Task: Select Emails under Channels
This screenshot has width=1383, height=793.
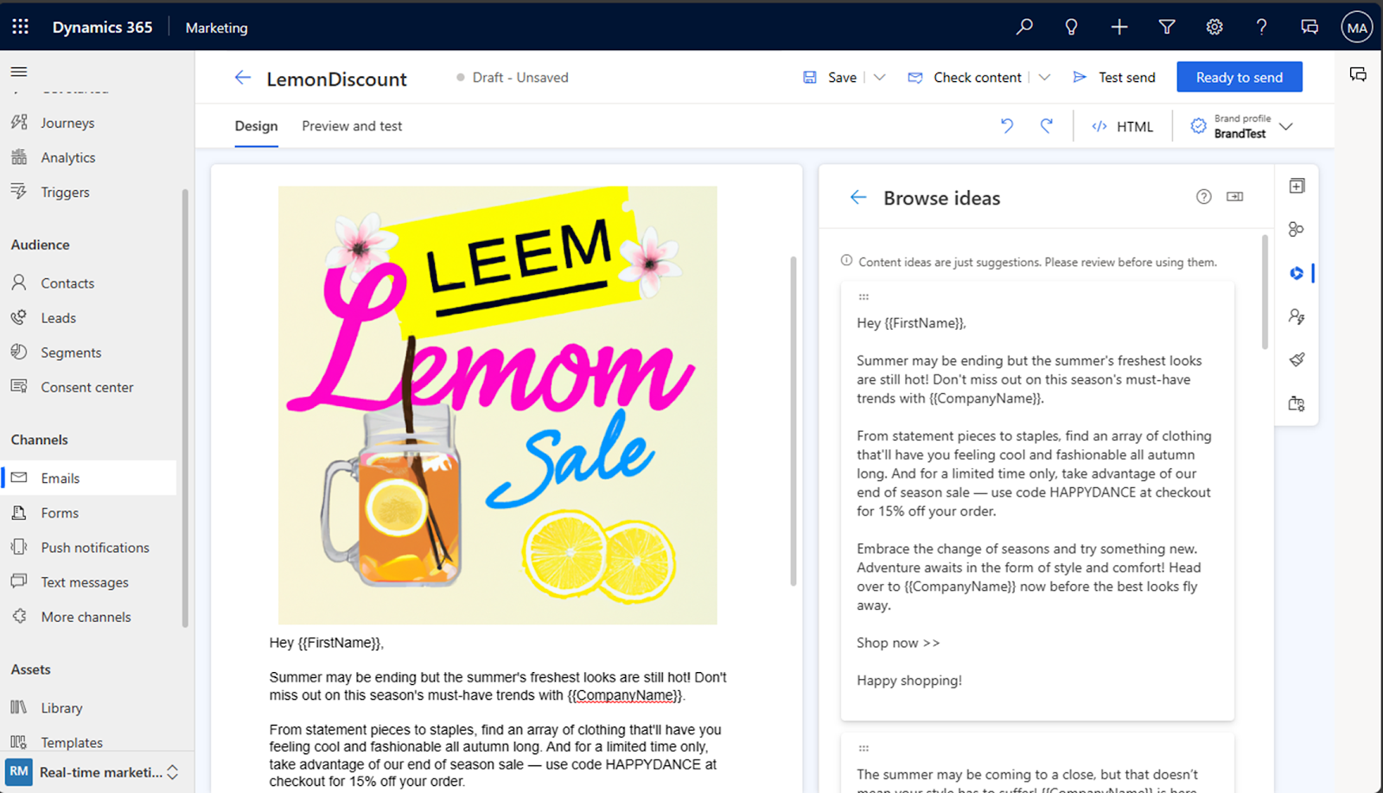Action: click(x=90, y=478)
